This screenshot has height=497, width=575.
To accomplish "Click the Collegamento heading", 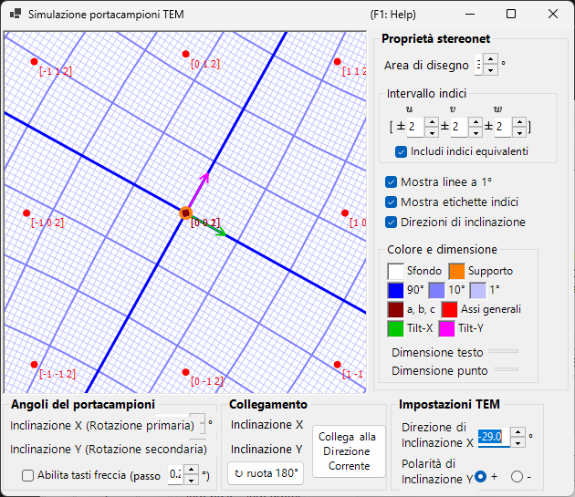I will click(x=268, y=404).
